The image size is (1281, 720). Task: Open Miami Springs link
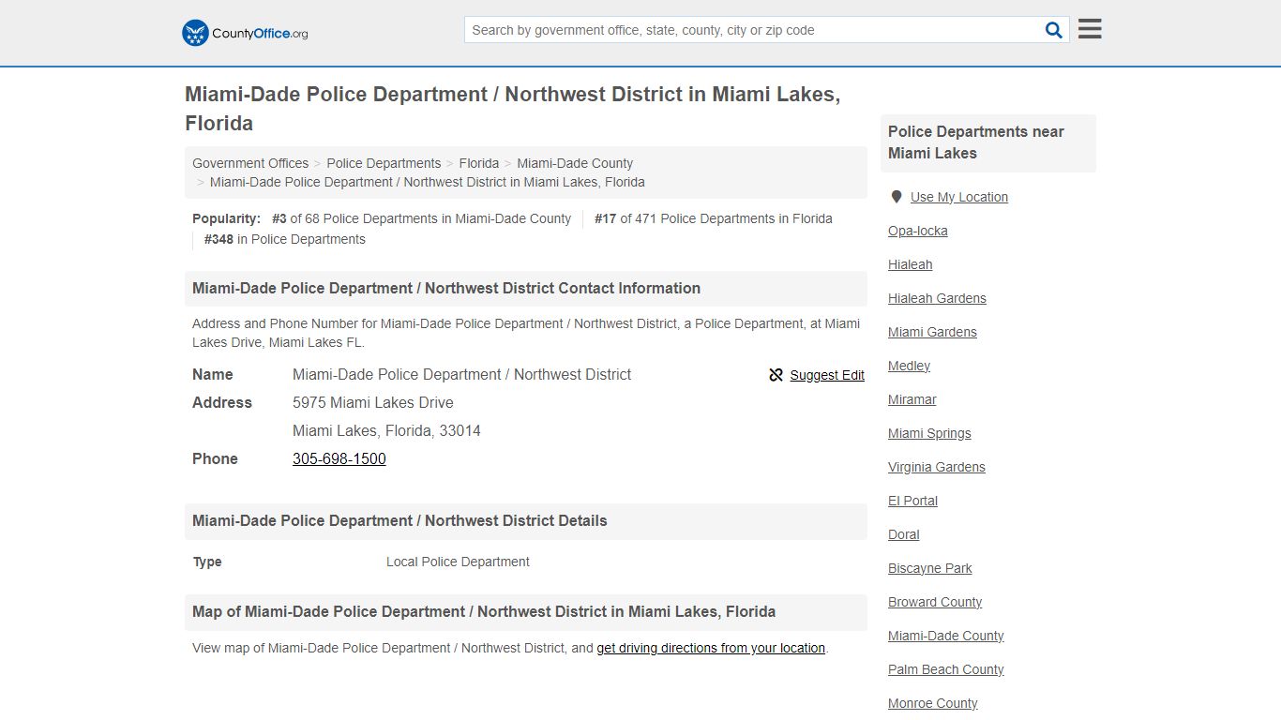(929, 433)
